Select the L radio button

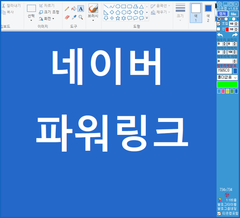coord(234,19)
